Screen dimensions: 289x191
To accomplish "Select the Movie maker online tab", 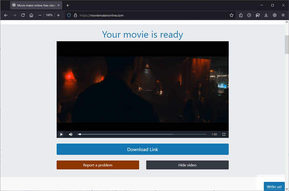I will [x=36, y=5].
